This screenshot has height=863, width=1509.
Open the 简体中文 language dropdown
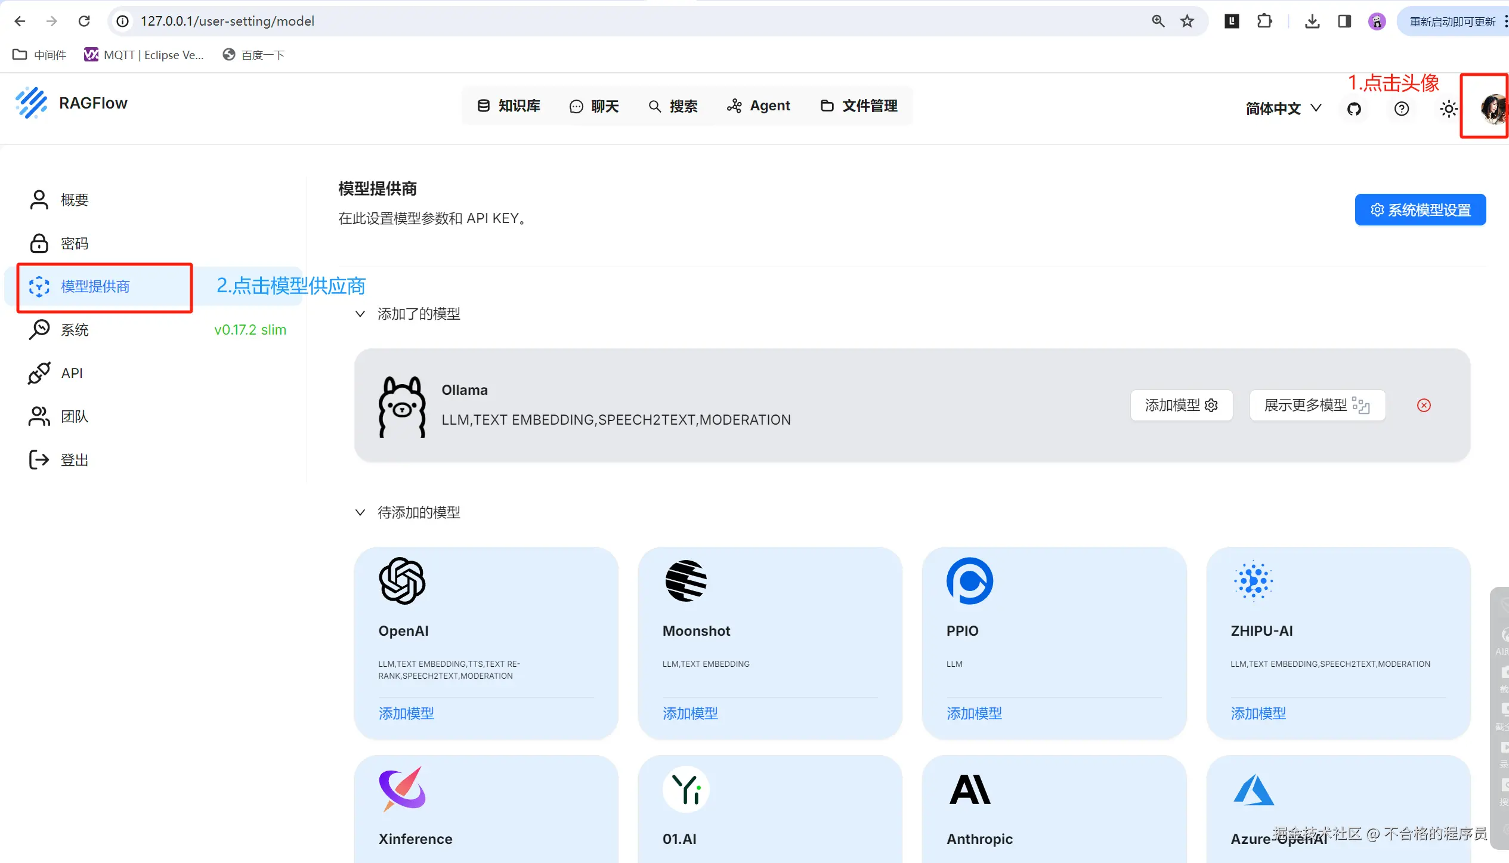pos(1283,109)
